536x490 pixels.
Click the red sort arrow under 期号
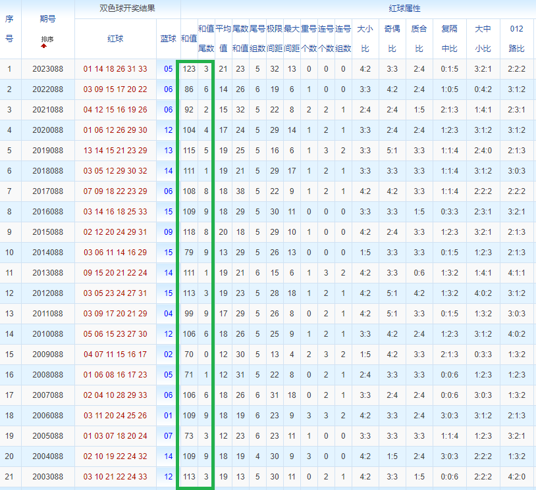pos(43,46)
